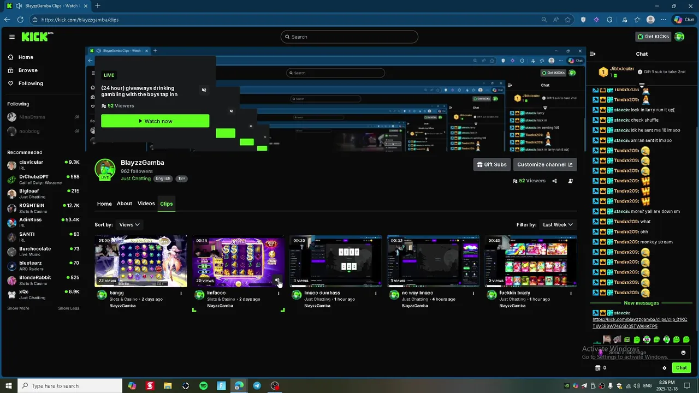699x393 pixels.
Task: Click the New messages divider in chat
Action: (x=642, y=303)
